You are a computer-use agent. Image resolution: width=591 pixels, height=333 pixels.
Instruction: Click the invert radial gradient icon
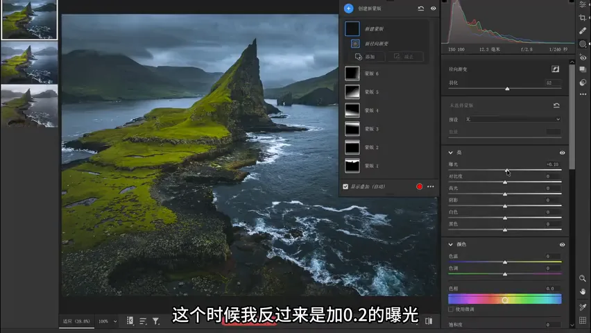point(556,69)
